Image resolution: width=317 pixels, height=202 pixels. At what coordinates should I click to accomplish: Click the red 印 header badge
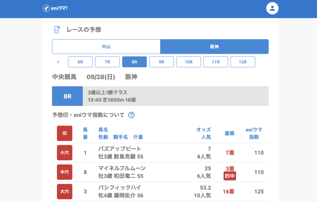tap(64, 133)
